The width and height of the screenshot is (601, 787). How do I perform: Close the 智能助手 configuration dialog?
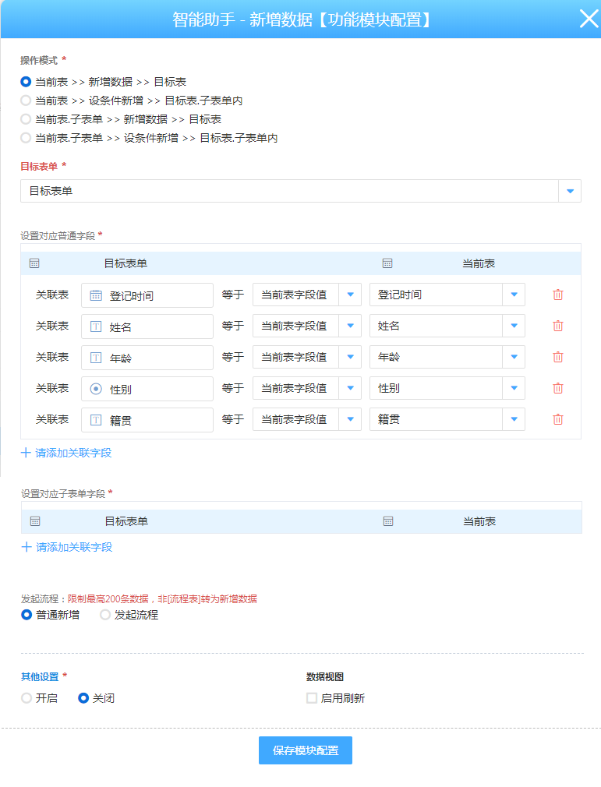588,19
